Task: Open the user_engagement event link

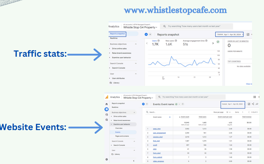Action: pos(159,133)
